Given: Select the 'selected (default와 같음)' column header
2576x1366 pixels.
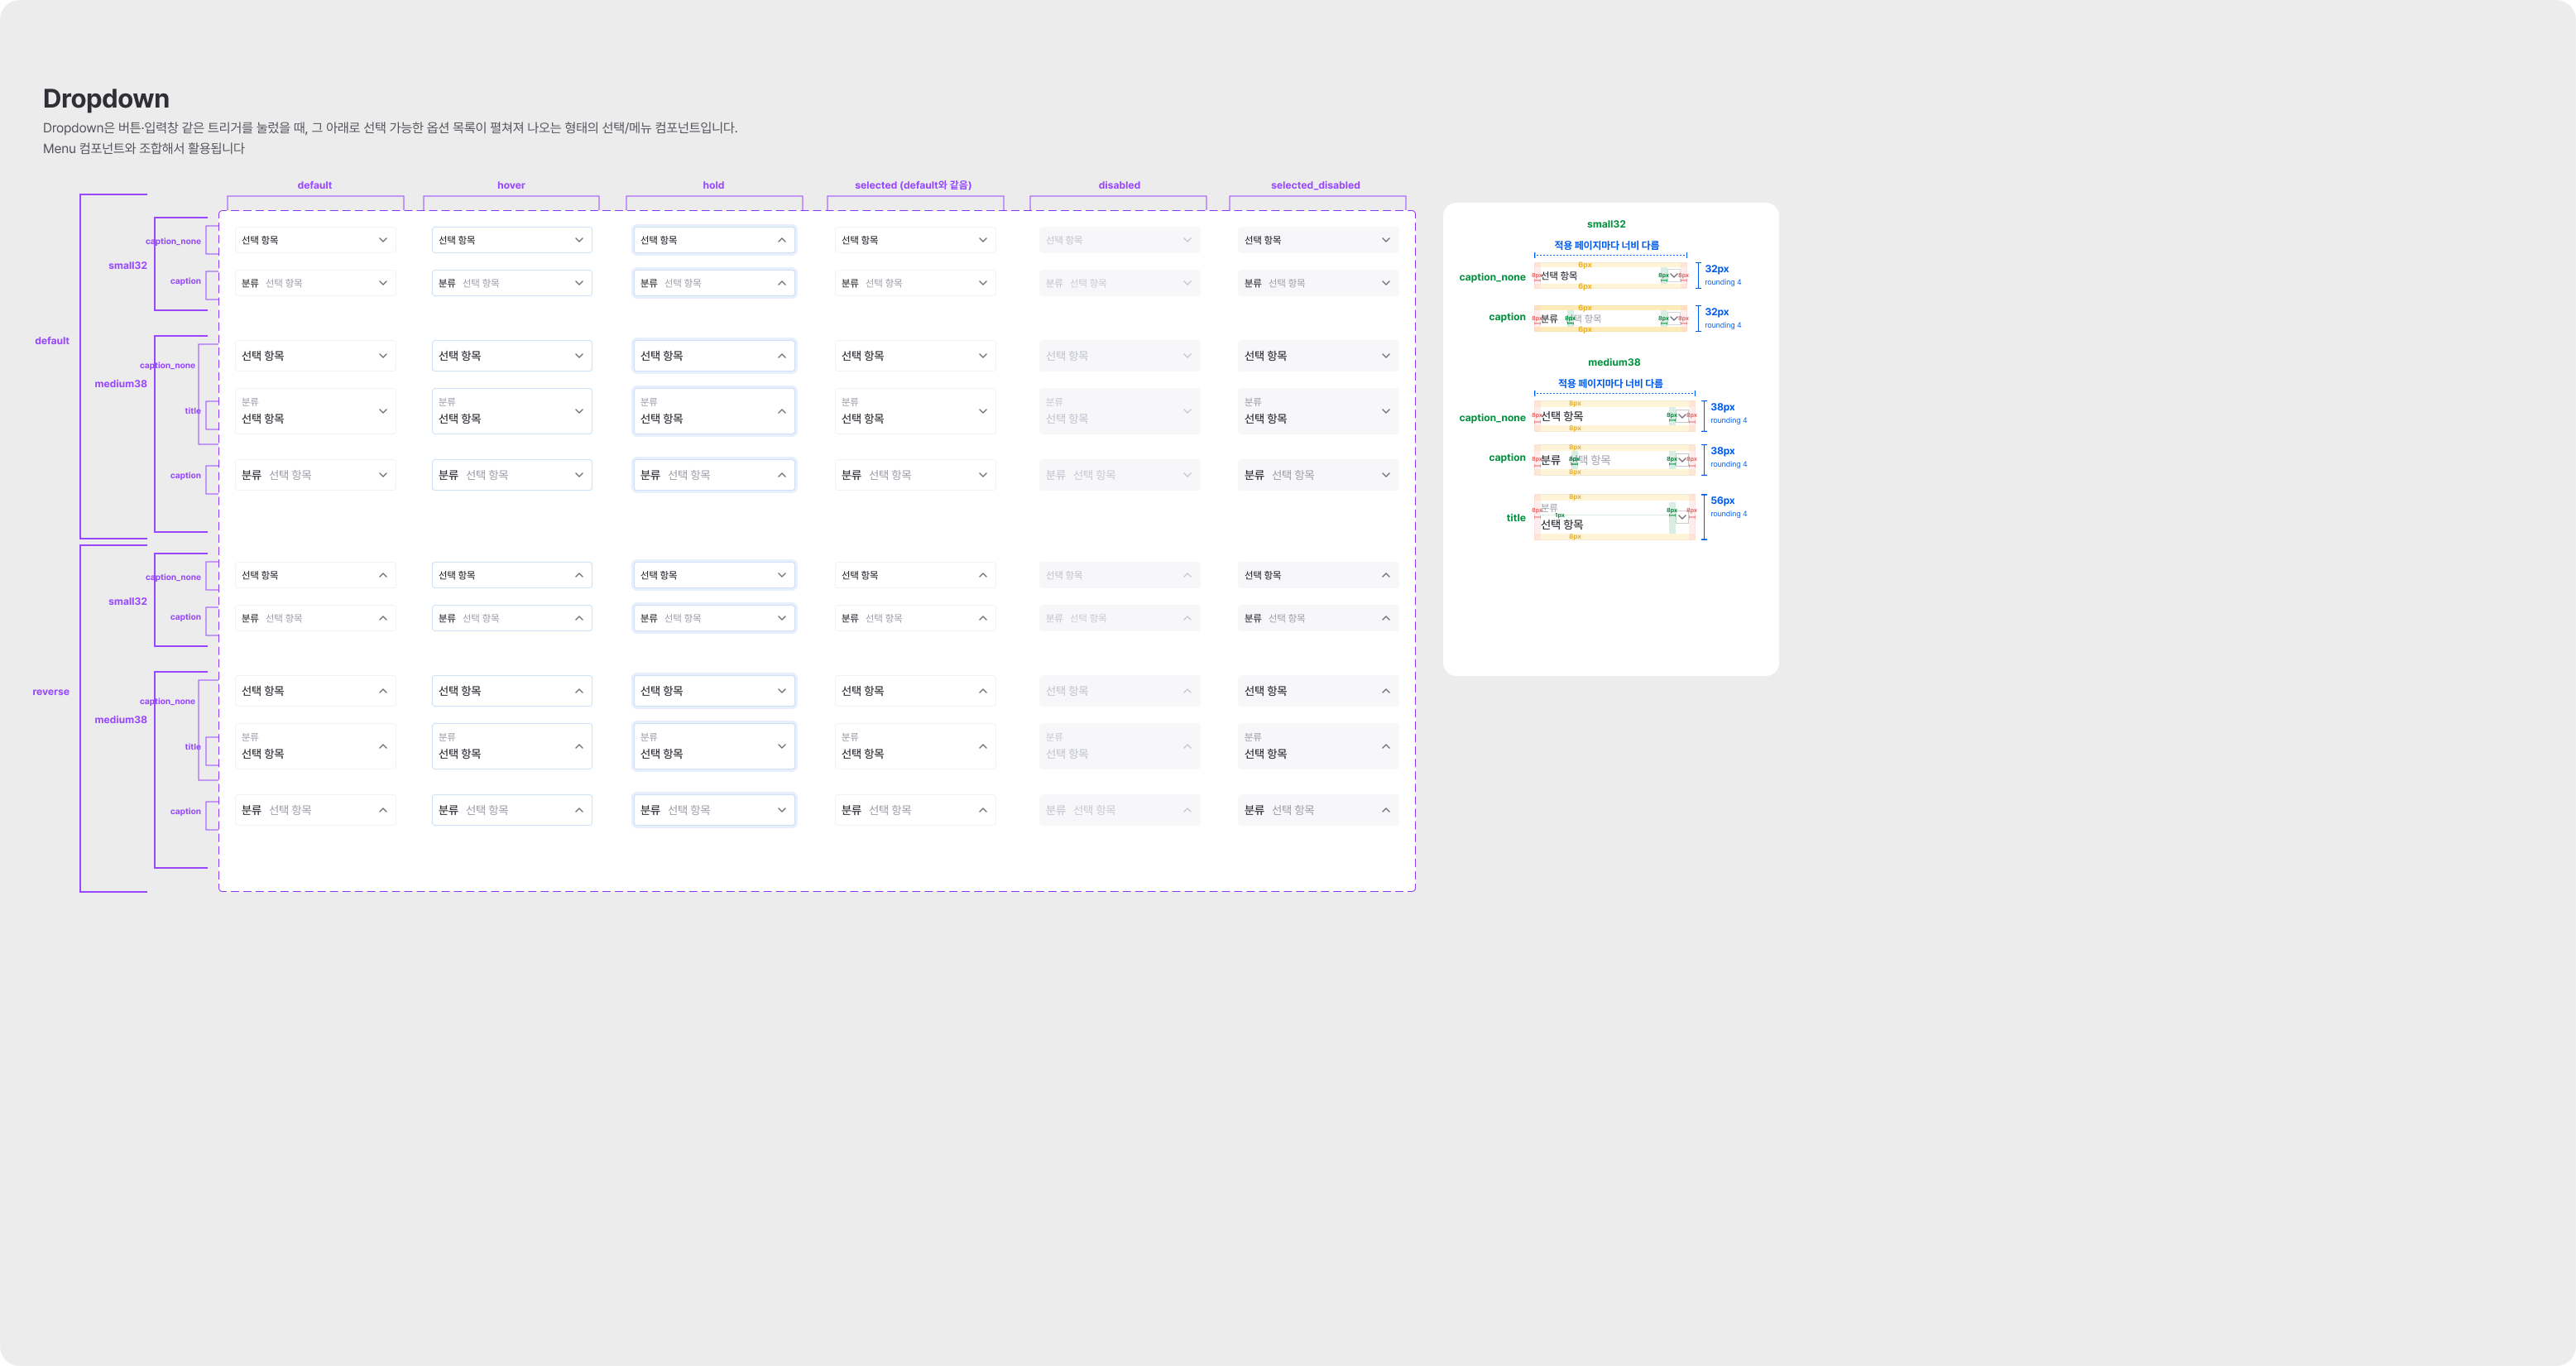Looking at the screenshot, I should (913, 185).
